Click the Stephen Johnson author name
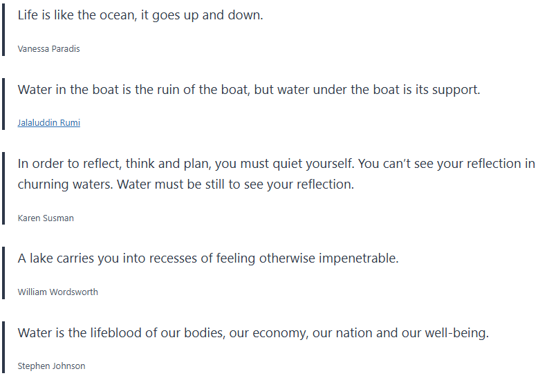This screenshot has width=558, height=378. point(51,366)
